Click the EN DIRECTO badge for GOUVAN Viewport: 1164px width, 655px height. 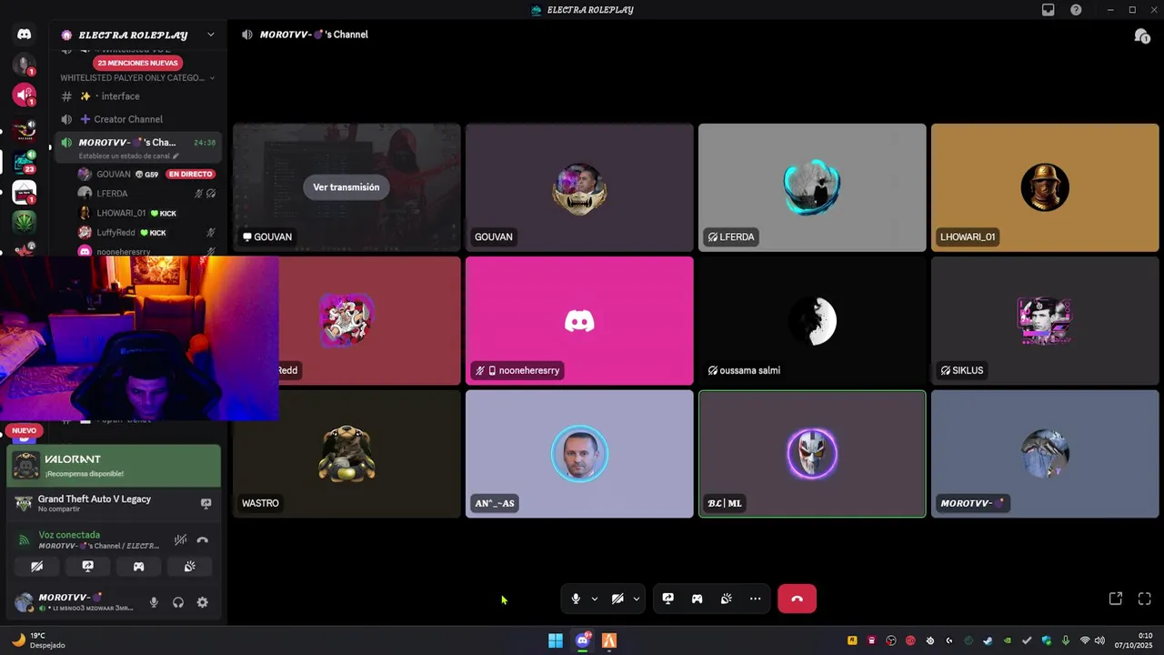point(190,174)
